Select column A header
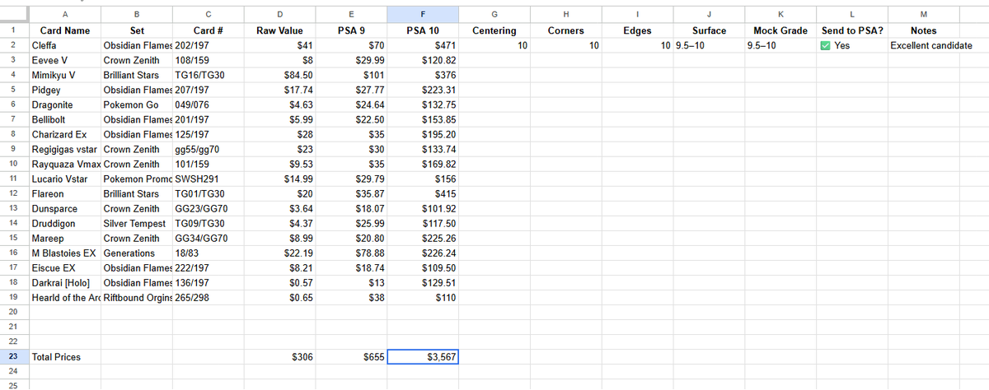Screen dimensions: 989x390 (64, 13)
